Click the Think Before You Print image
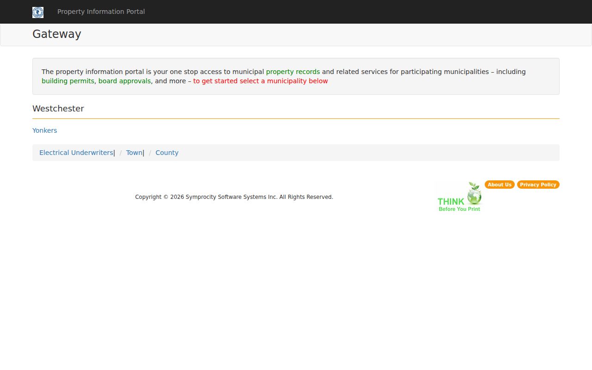Image resolution: width=592 pixels, height=370 pixels. point(459,197)
